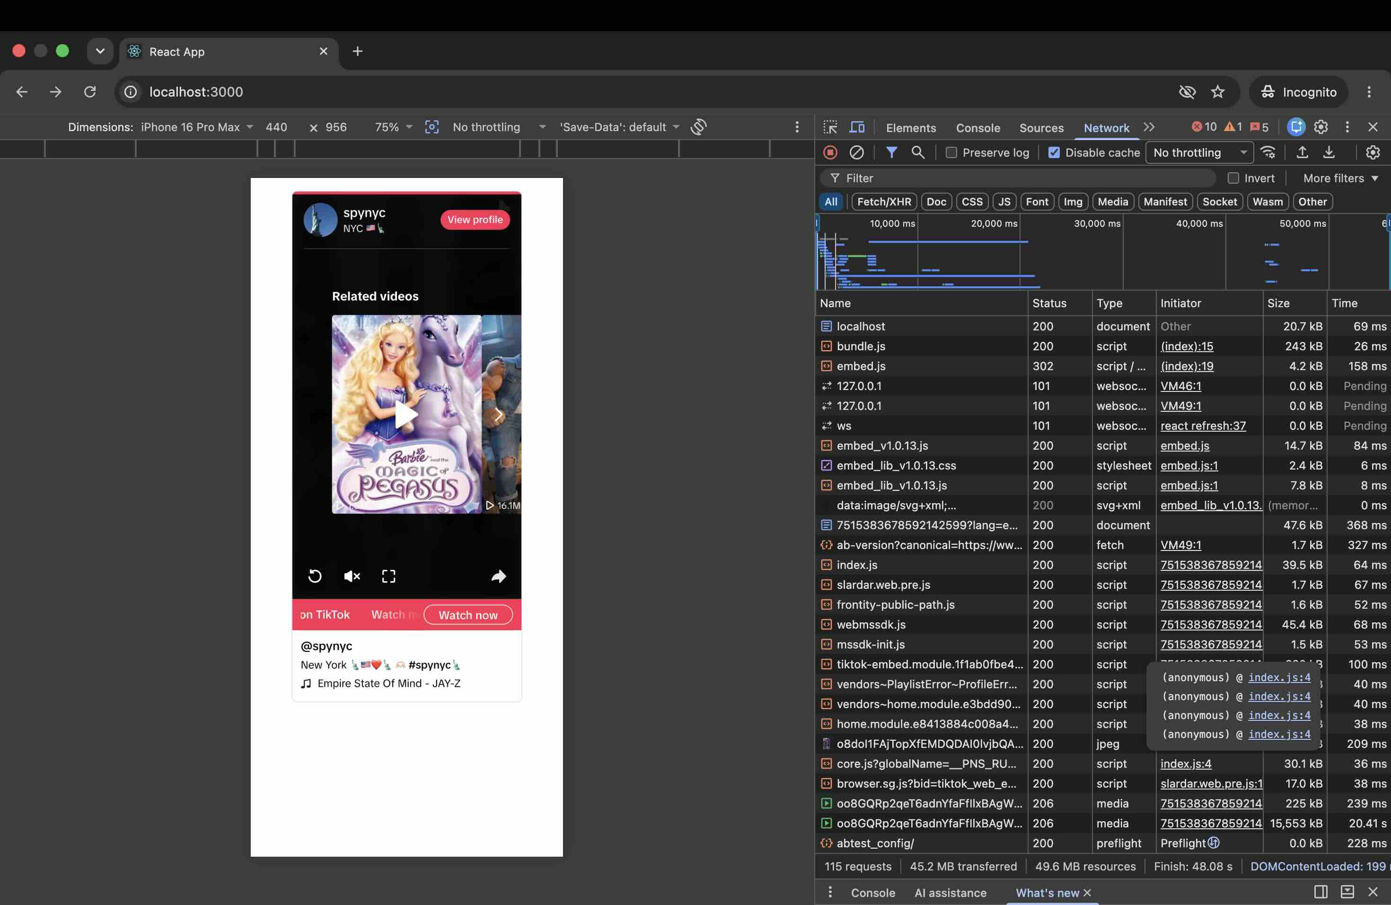The image size is (1391, 905).
Task: Show more DevTools tabs chevron
Action: pyautogui.click(x=1148, y=127)
